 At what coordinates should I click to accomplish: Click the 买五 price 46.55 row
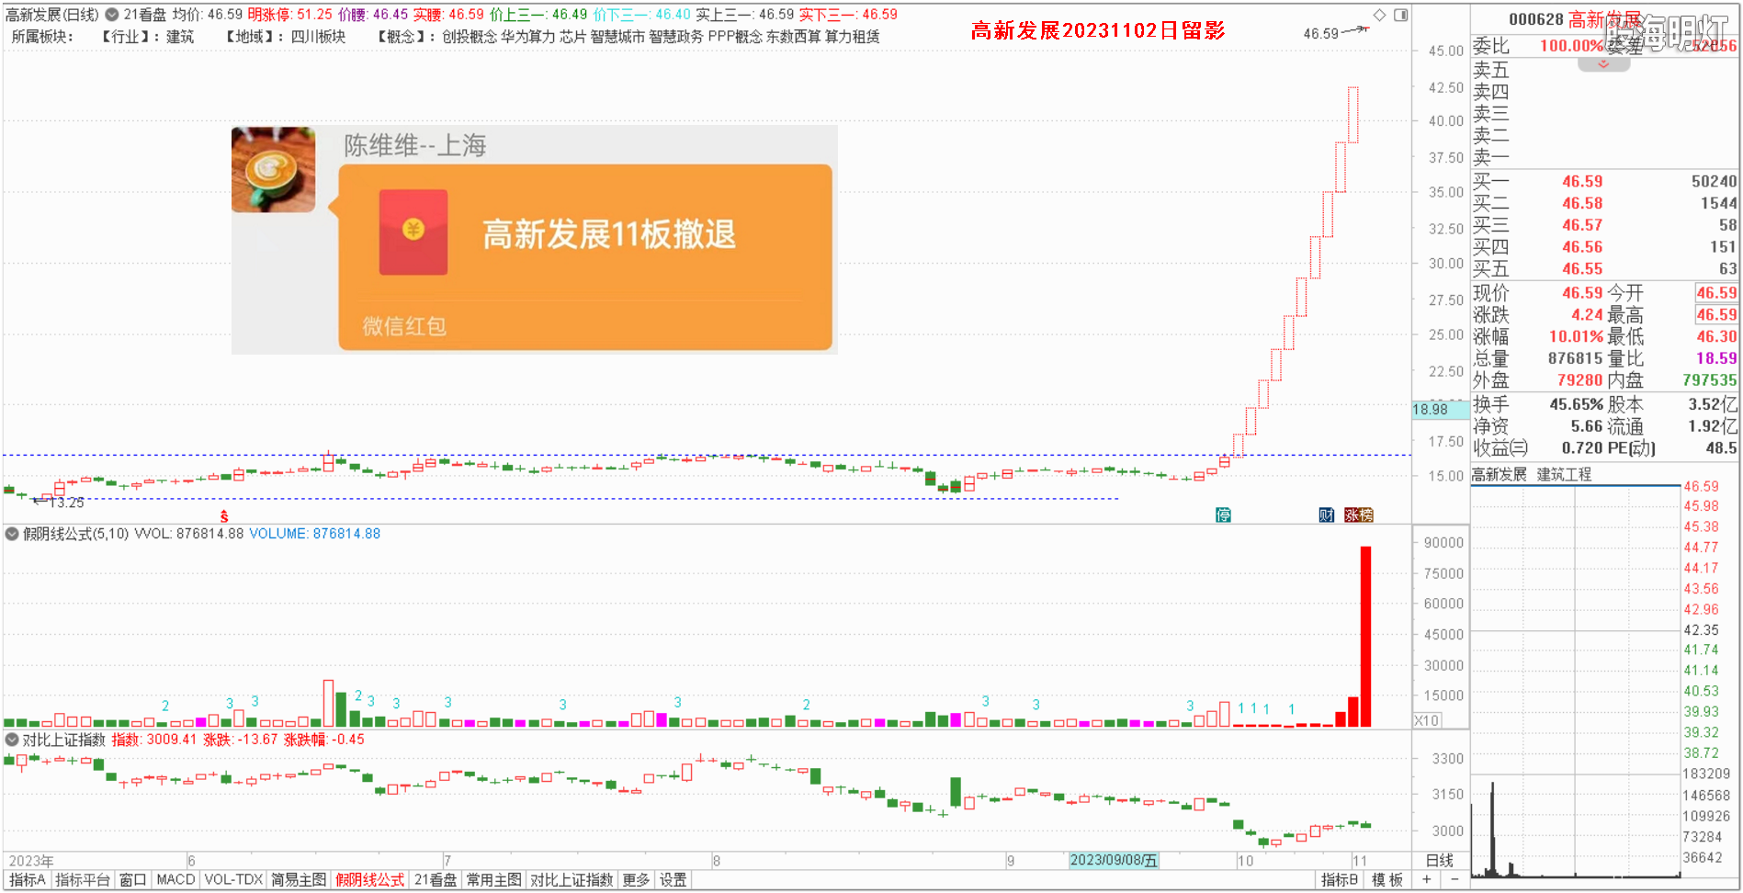click(x=1604, y=269)
